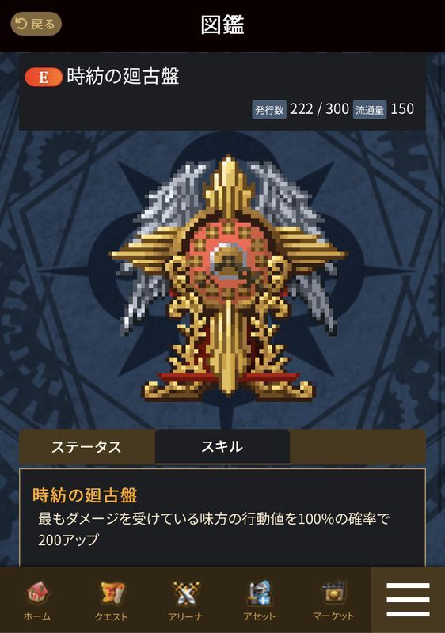Click the orange skill name 時紡の廻古盤
The image size is (445, 633).
point(85,495)
